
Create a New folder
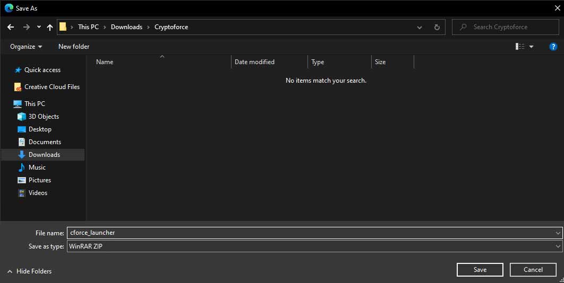[74, 47]
